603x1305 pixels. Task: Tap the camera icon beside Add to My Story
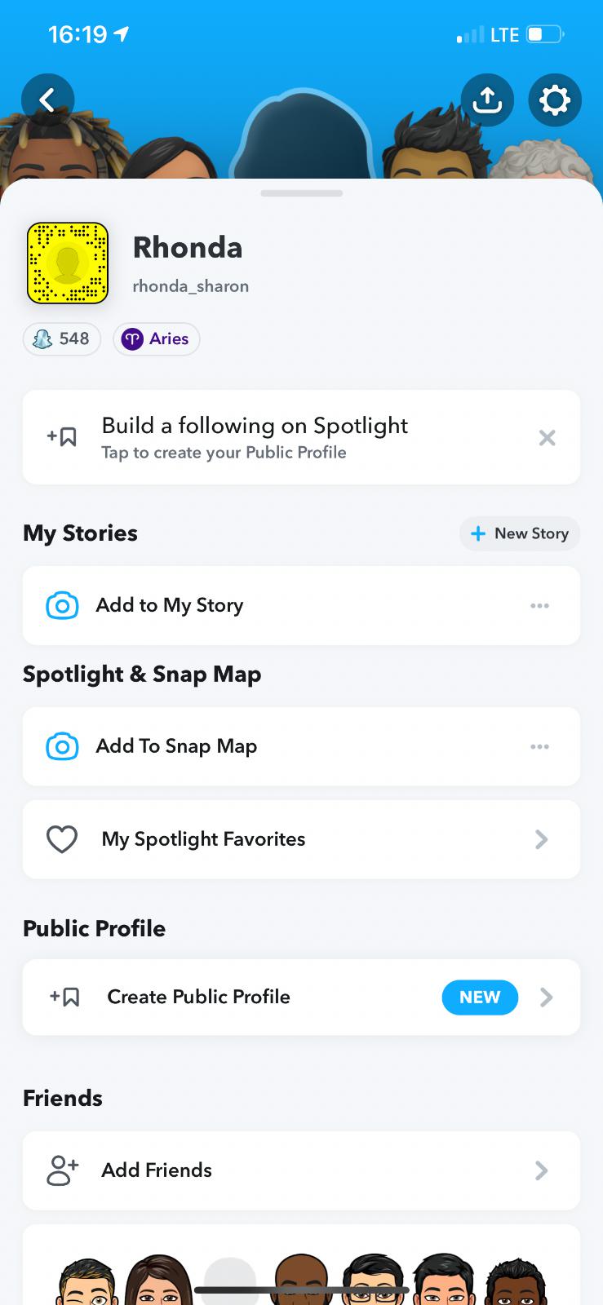click(x=62, y=605)
